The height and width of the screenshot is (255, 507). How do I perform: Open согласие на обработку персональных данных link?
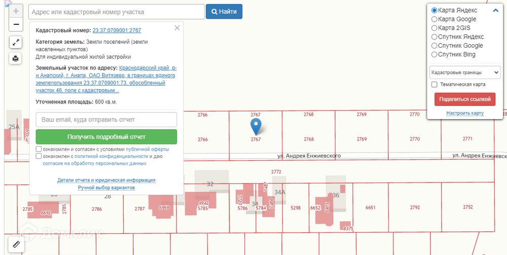point(94,164)
